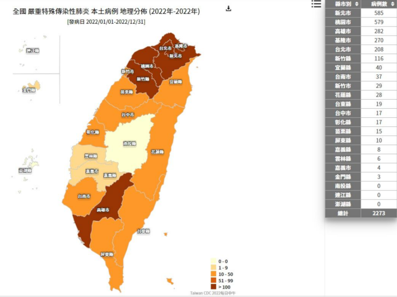Click the 10 - 50 legend swatch
The image size is (397, 297).
click(213, 274)
